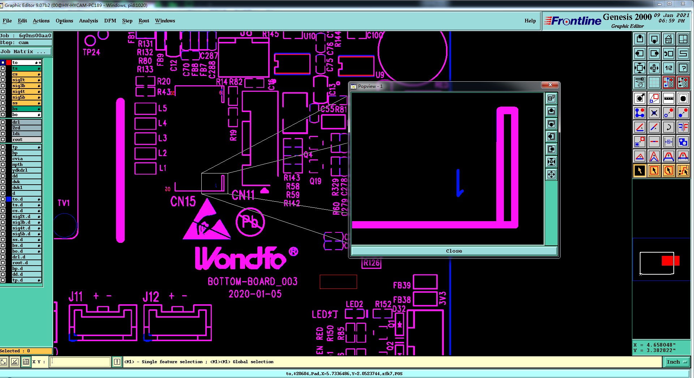Open the Windows menu
Viewport: 694px width, 378px height.
click(165, 21)
